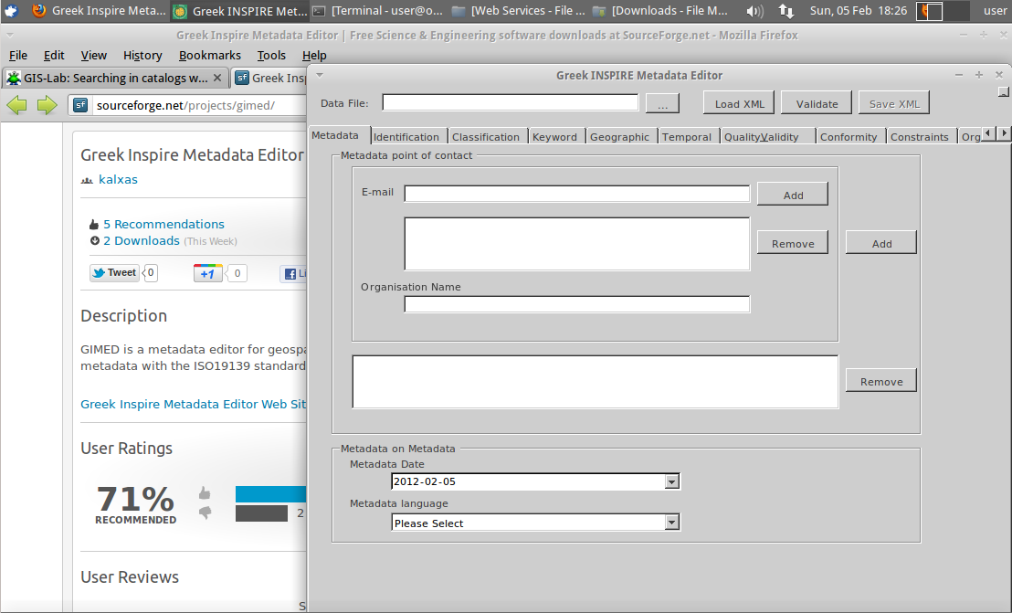This screenshot has height=613, width=1012.
Task: Click the thumbs-up rating icon next to 71%
Action: (205, 493)
